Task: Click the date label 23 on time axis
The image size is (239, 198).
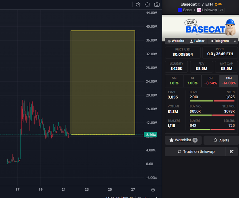Action: pyautogui.click(x=86, y=190)
